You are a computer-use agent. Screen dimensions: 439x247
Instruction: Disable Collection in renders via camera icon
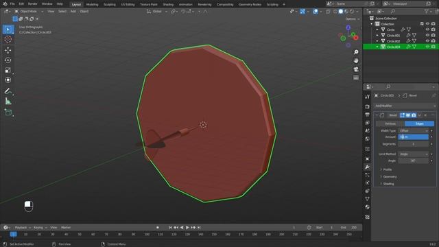433,24
